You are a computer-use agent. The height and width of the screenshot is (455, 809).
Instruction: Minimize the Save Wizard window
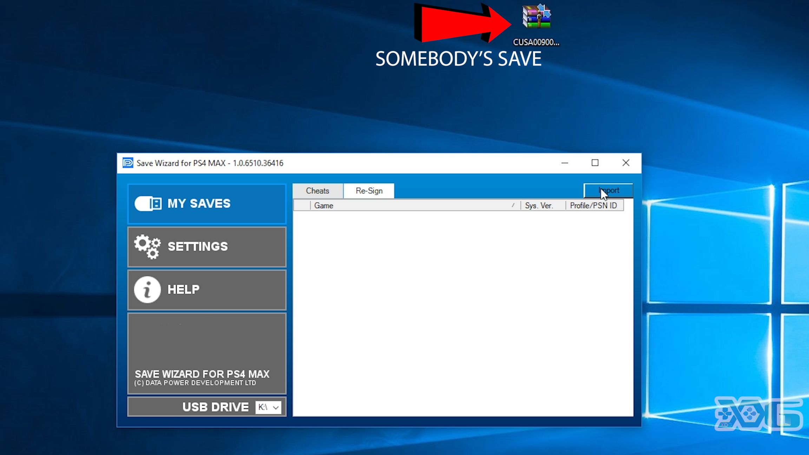[x=565, y=163]
